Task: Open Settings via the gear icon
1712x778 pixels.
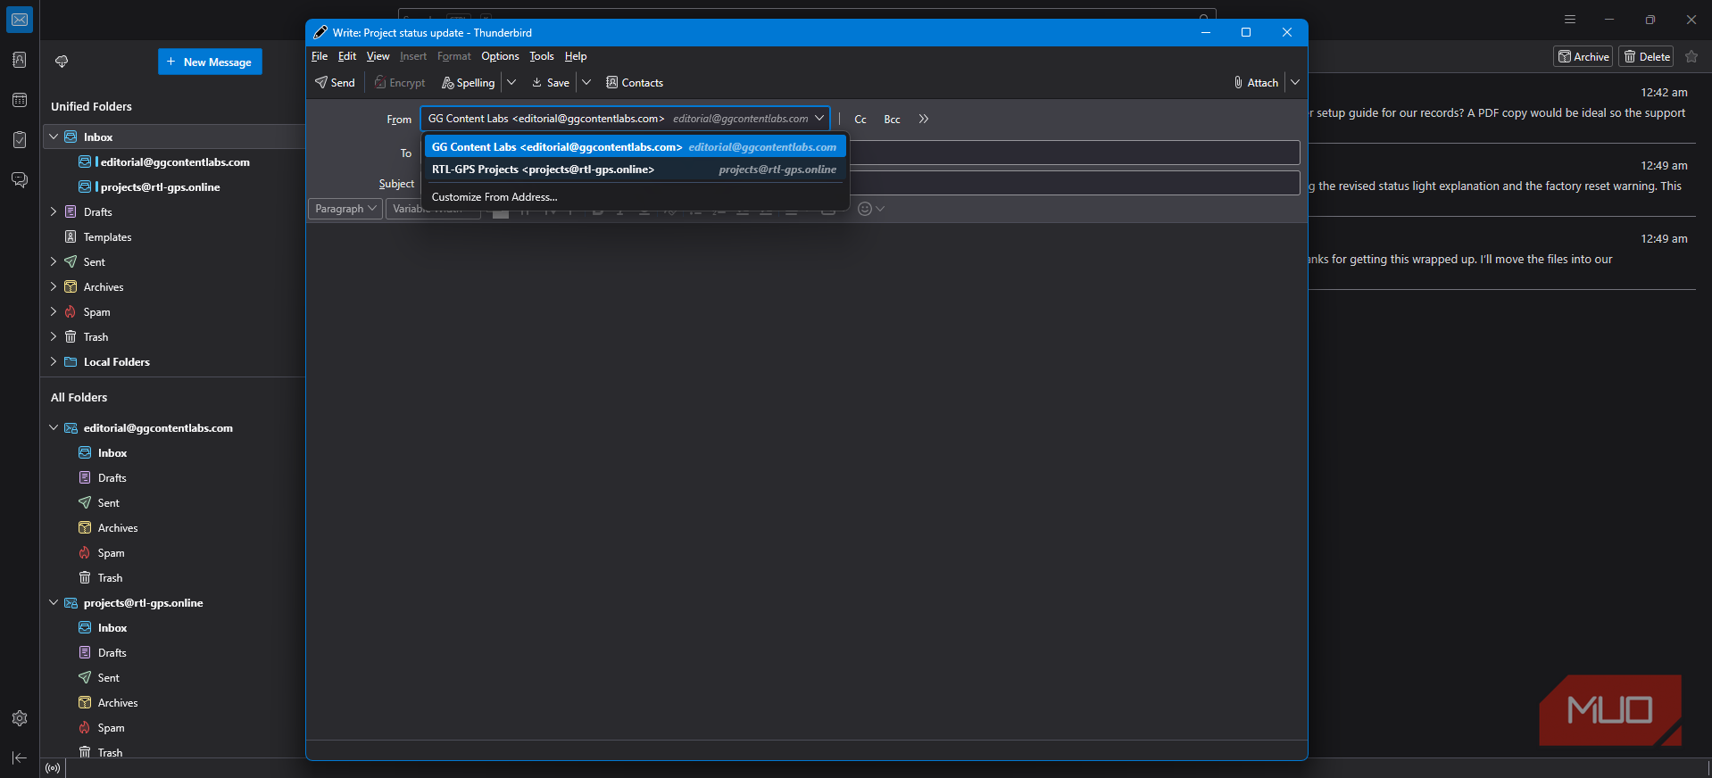Action: click(20, 718)
